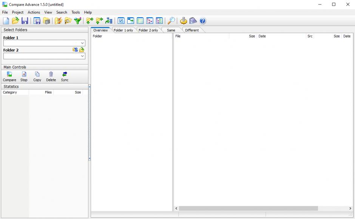355x219 pixels.
Task: Click folder with green down arrow icon
Action: 90,21
